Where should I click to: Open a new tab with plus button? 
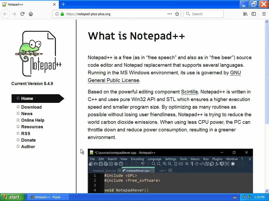tap(63, 4)
